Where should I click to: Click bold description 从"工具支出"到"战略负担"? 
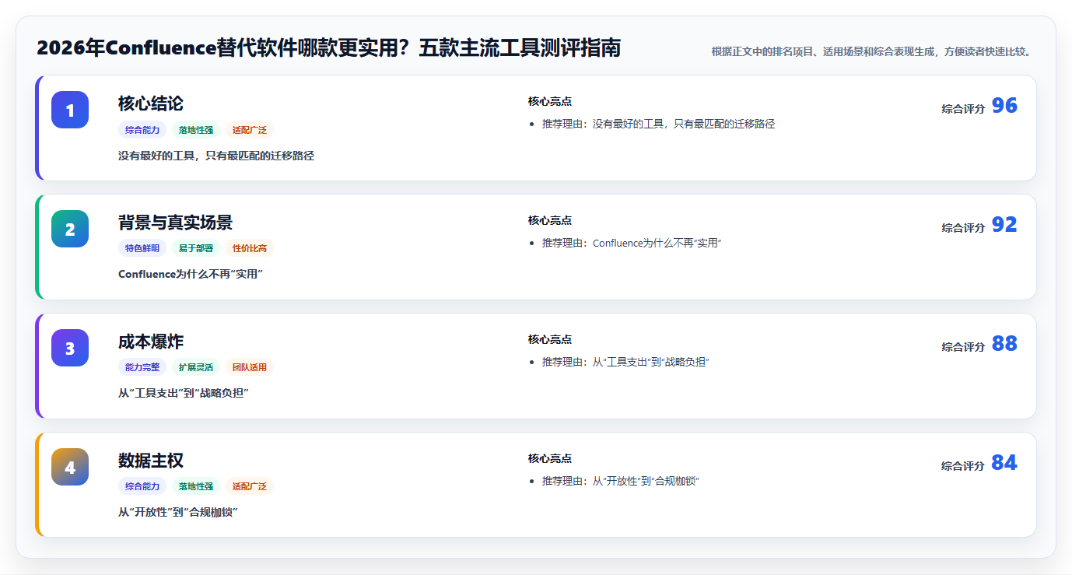coord(184,393)
